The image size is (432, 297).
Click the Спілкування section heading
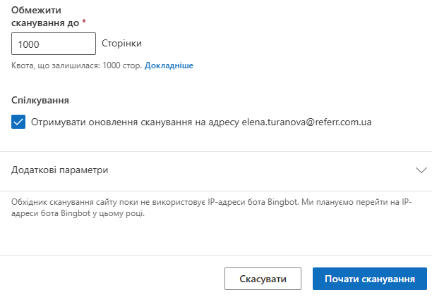click(x=40, y=100)
